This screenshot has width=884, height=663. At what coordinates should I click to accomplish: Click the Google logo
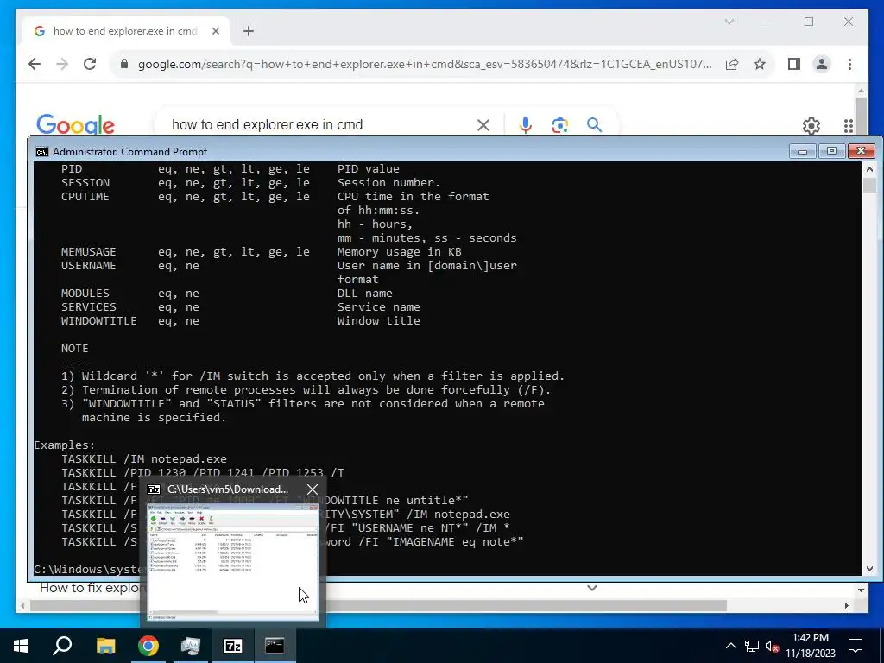click(x=75, y=124)
